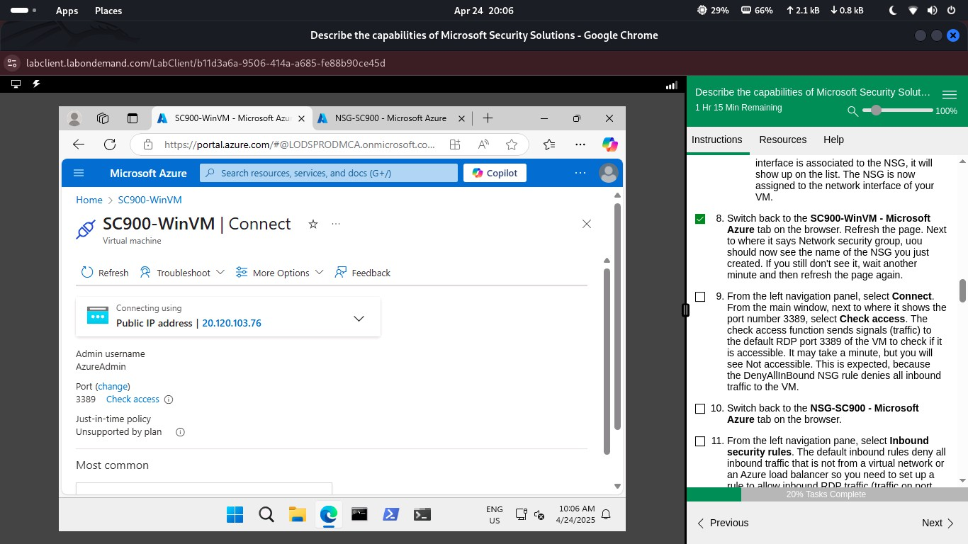Viewport: 968px width, 544px height.
Task: Select the Resources tab in the lab panel
Action: pos(782,140)
